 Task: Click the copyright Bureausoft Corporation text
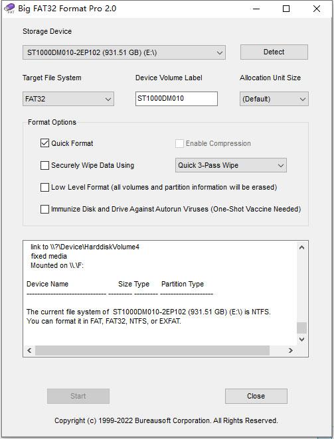tap(166, 420)
